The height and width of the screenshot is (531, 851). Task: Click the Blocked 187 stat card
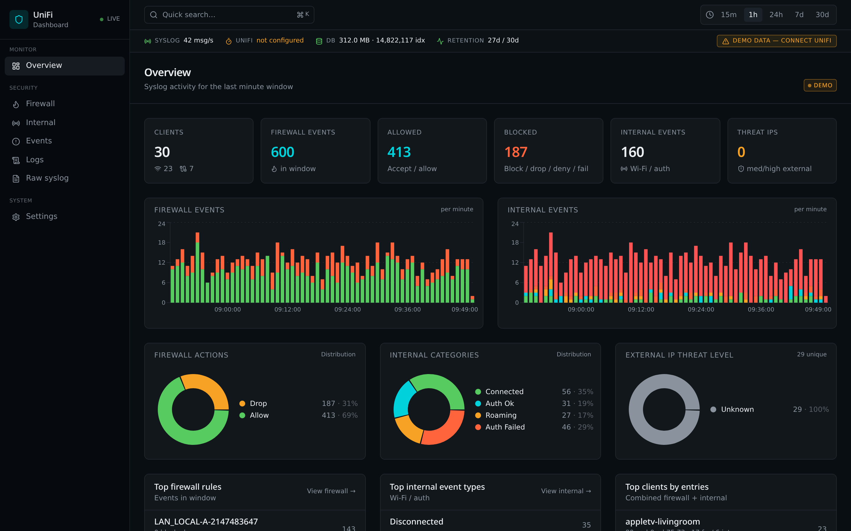[548, 151]
